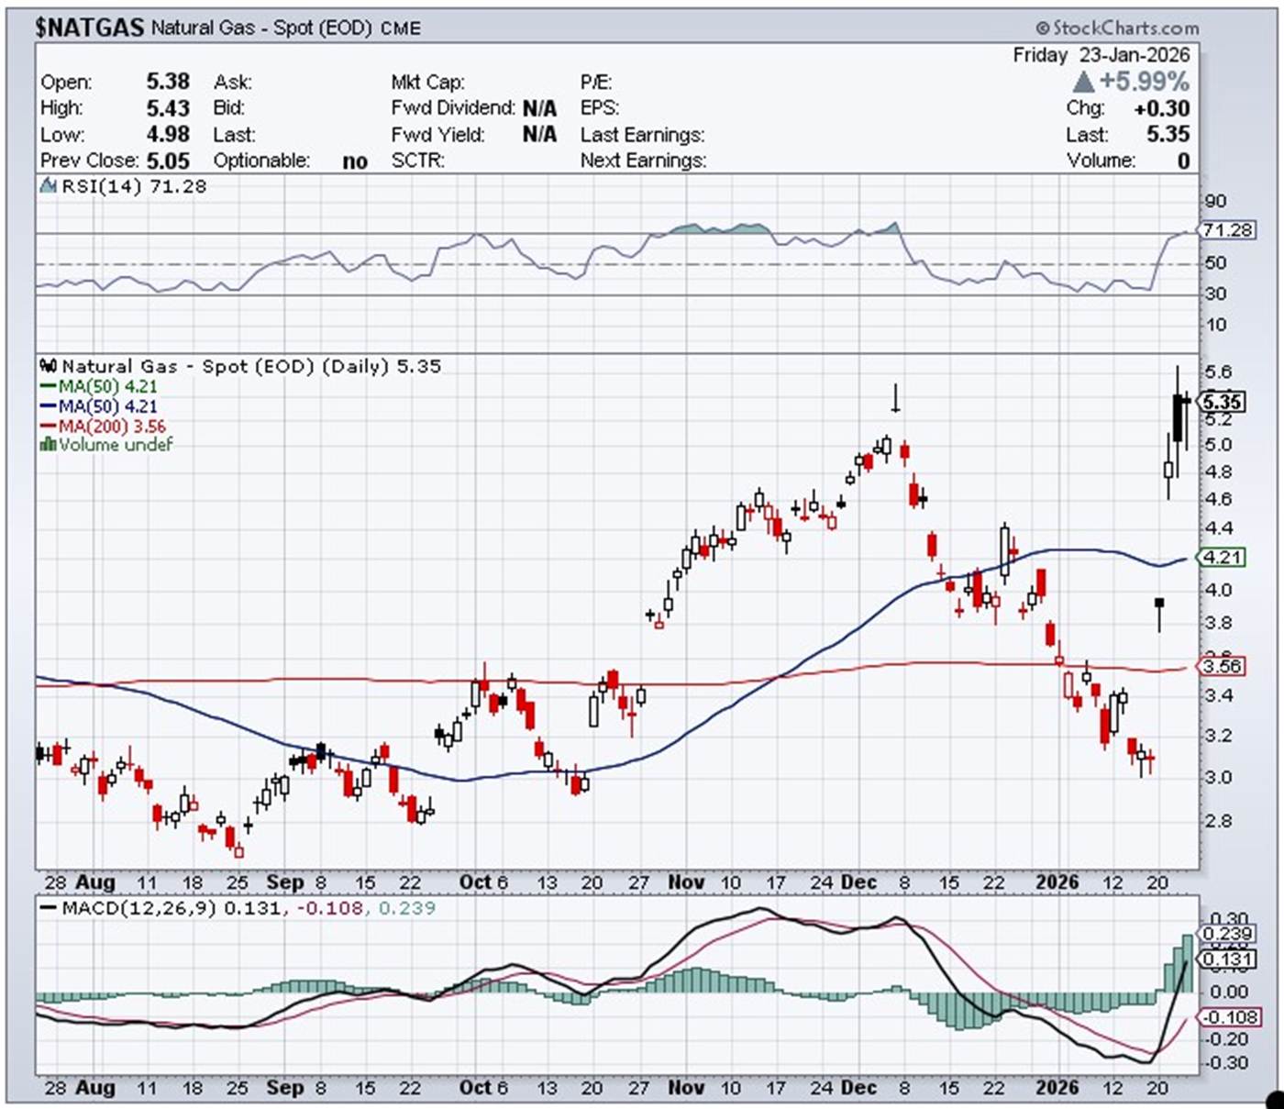Click the copyright symbol before StockCharts.com
The height and width of the screenshot is (1109, 1284).
tap(1043, 28)
